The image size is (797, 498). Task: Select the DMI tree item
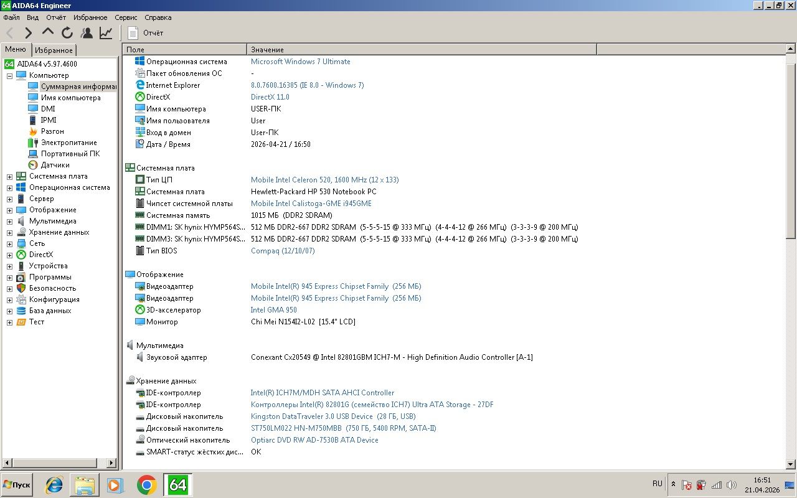tap(48, 109)
